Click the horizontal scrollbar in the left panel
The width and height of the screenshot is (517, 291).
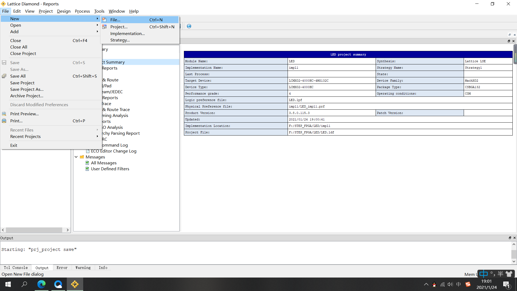34,230
